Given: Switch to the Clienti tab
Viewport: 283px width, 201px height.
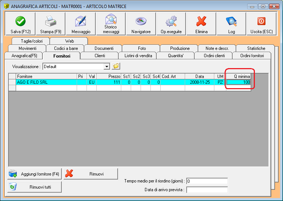Looking at the screenshot, I should tap(100, 56).
